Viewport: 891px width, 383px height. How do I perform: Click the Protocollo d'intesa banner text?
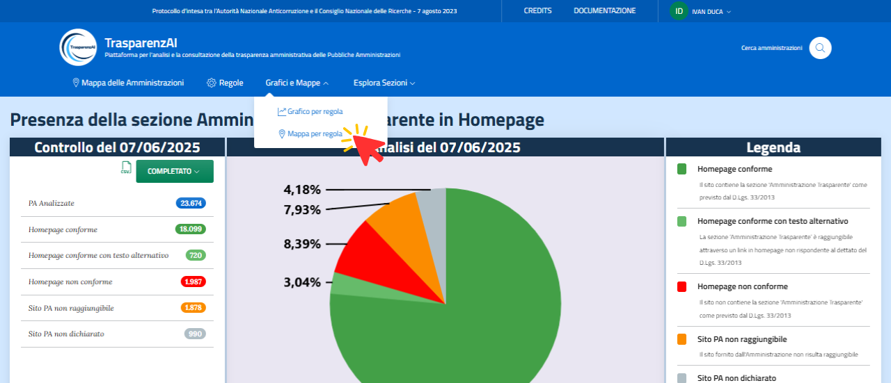304,11
